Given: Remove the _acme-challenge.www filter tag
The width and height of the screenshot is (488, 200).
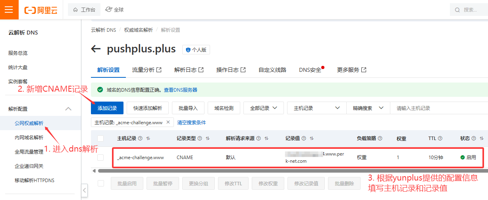Looking at the screenshot, I should (168, 122).
